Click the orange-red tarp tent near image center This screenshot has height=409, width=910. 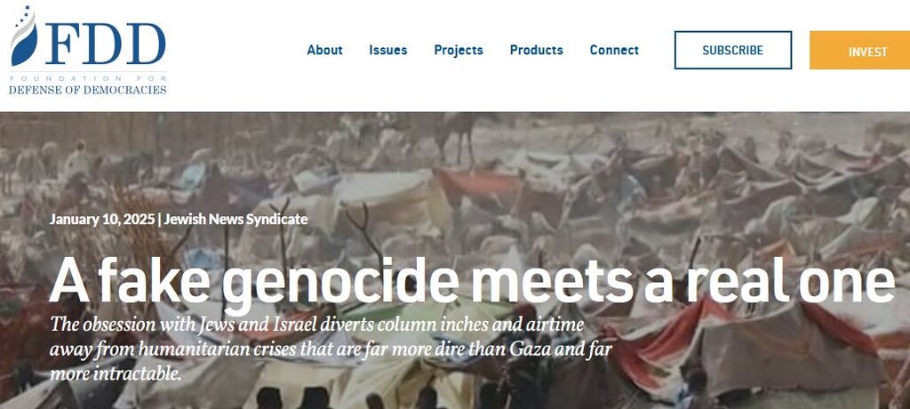coord(479,187)
